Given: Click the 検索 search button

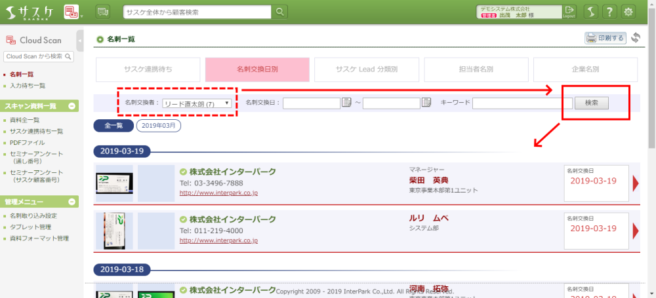Looking at the screenshot, I should [591, 103].
